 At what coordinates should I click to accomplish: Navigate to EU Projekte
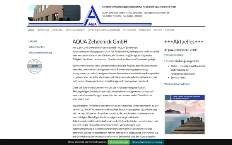coord(130,30)
